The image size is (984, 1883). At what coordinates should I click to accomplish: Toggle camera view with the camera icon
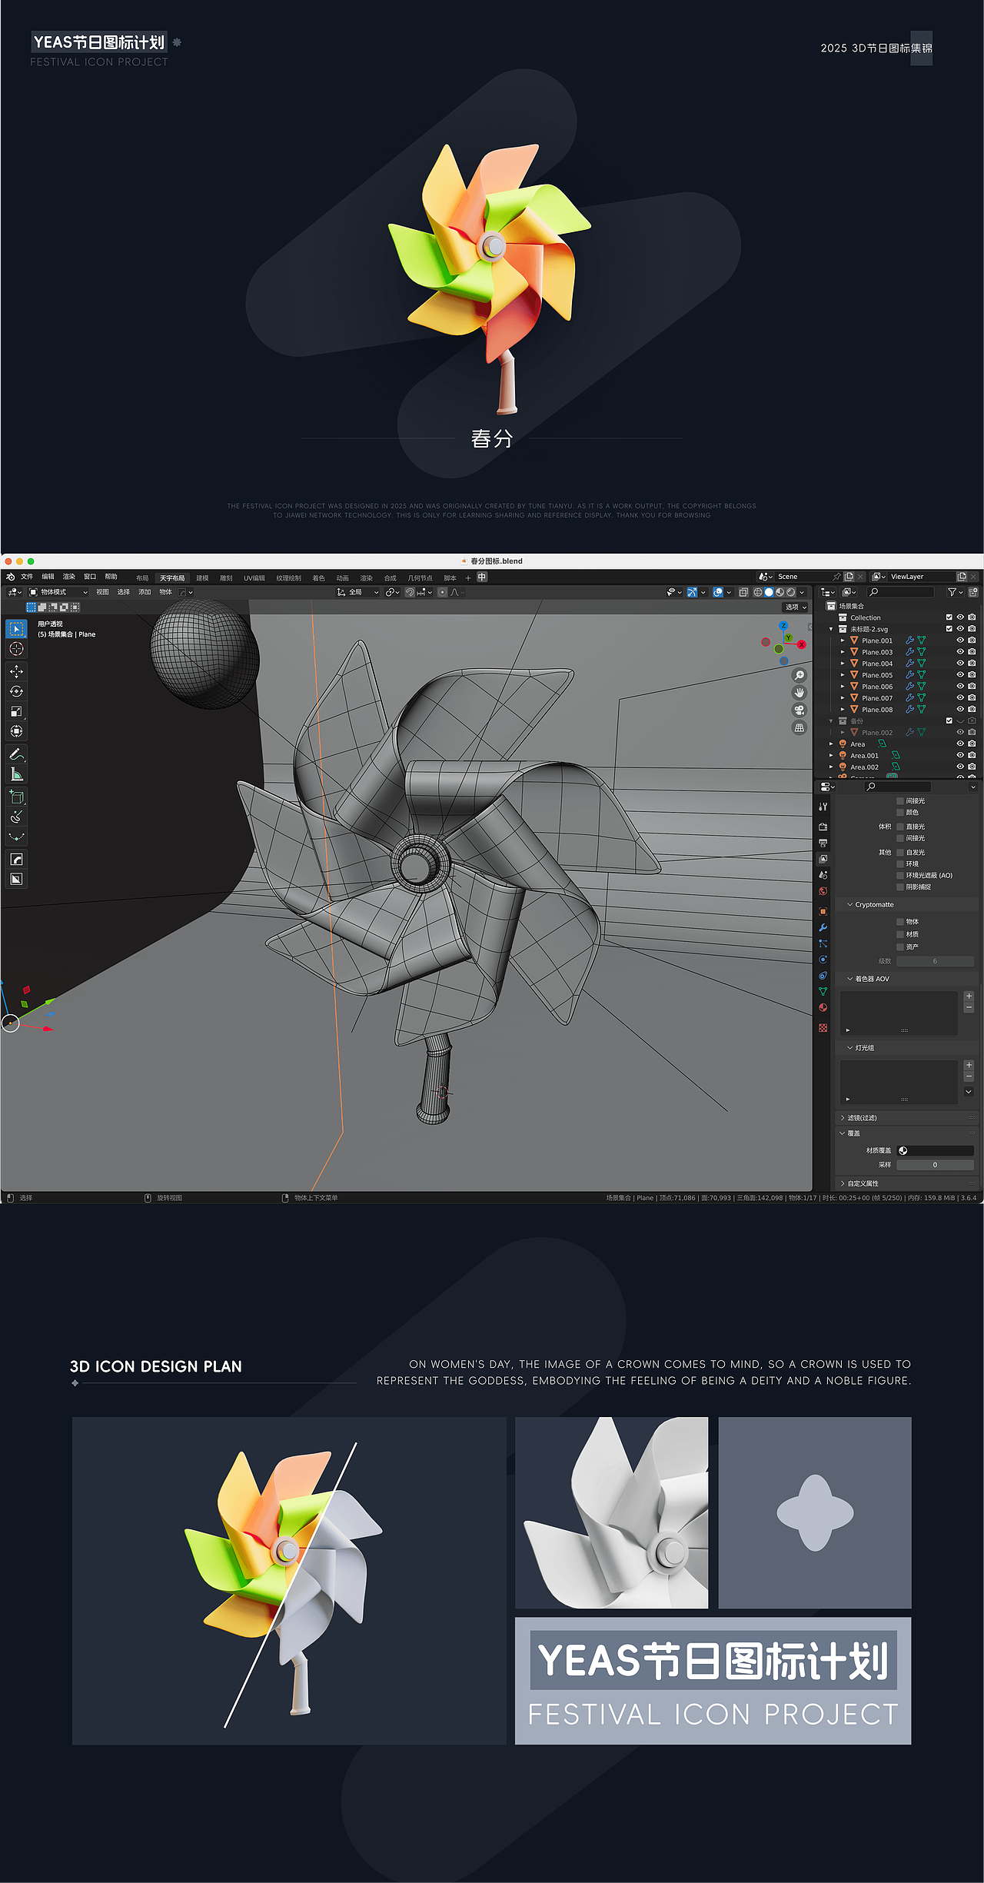[799, 710]
